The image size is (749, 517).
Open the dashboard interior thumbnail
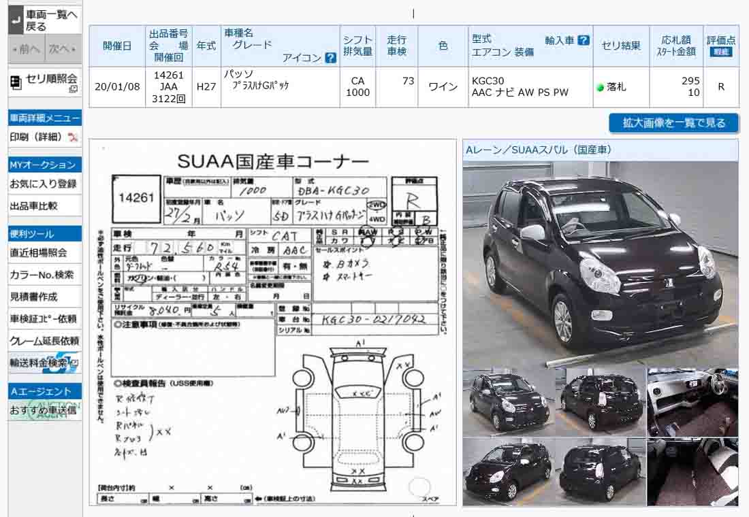(x=692, y=402)
